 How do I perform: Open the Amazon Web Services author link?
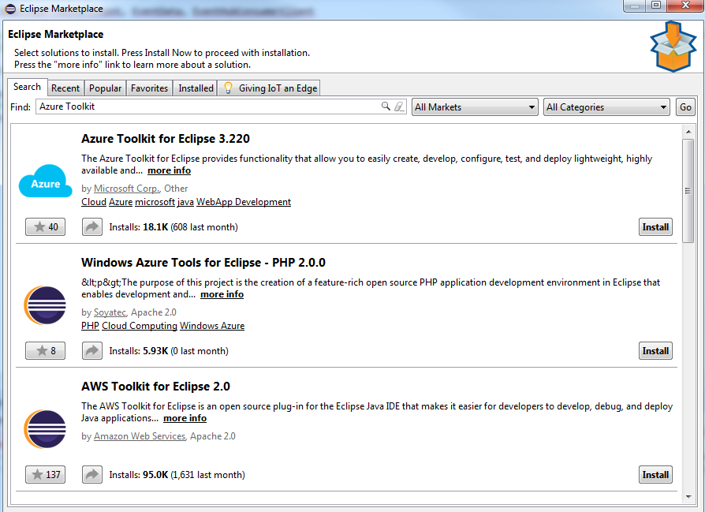[x=140, y=436]
